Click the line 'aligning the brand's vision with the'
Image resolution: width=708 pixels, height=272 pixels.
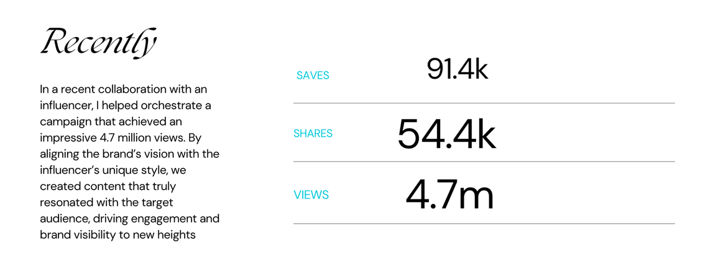129,154
